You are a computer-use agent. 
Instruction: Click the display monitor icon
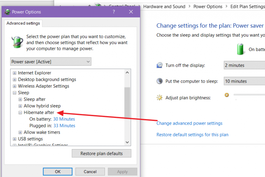(159, 65)
